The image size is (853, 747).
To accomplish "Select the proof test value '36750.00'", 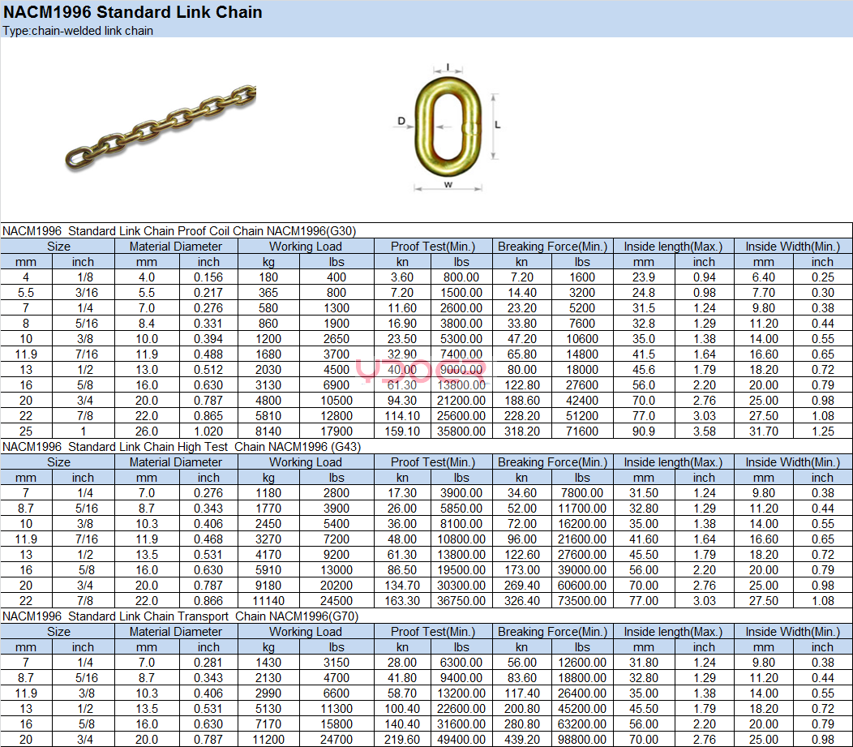I will [x=461, y=601].
